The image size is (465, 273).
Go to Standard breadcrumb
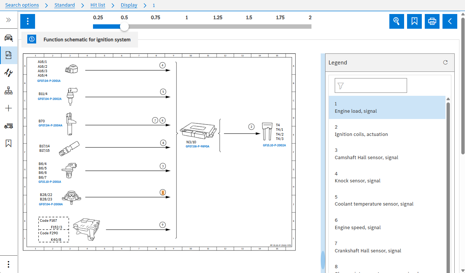pyautogui.click(x=65, y=5)
